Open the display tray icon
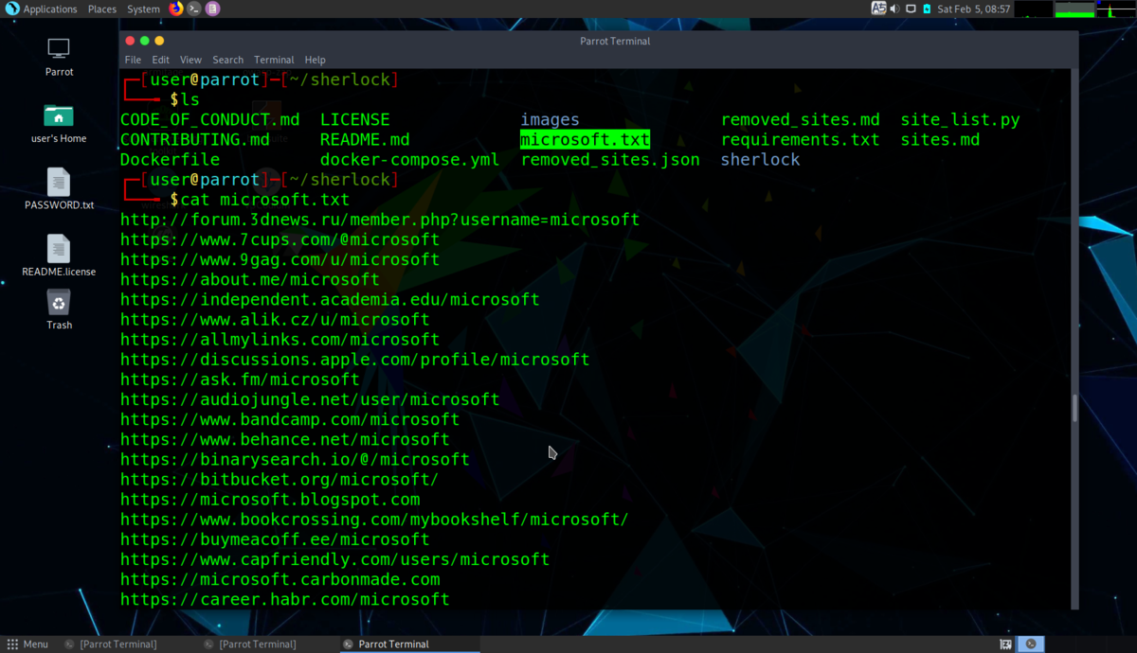The width and height of the screenshot is (1137, 653). [911, 9]
